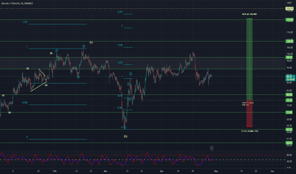296x174 pixels.
Task: Click the Mar date axis label
Action: pos(105,171)
